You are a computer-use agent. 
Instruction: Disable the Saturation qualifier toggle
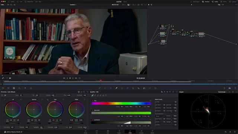pos(93,110)
